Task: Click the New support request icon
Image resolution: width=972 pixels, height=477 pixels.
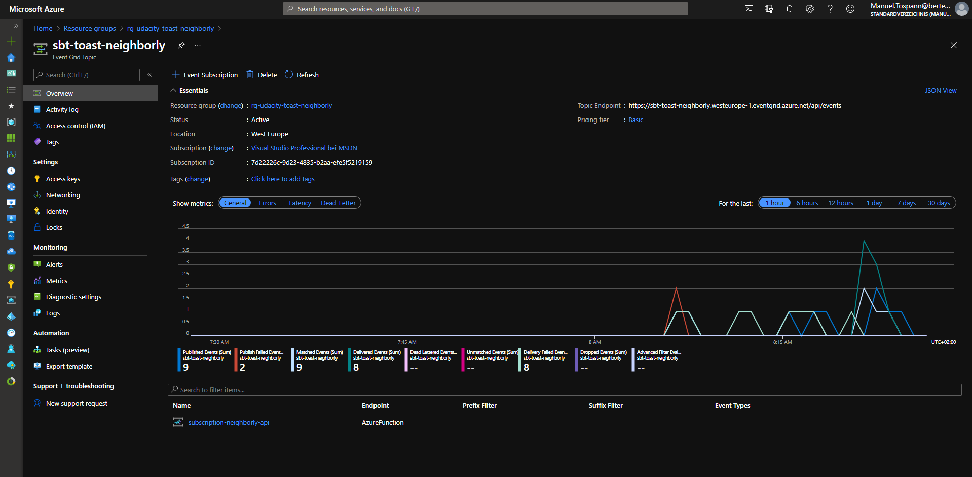Action: point(37,403)
